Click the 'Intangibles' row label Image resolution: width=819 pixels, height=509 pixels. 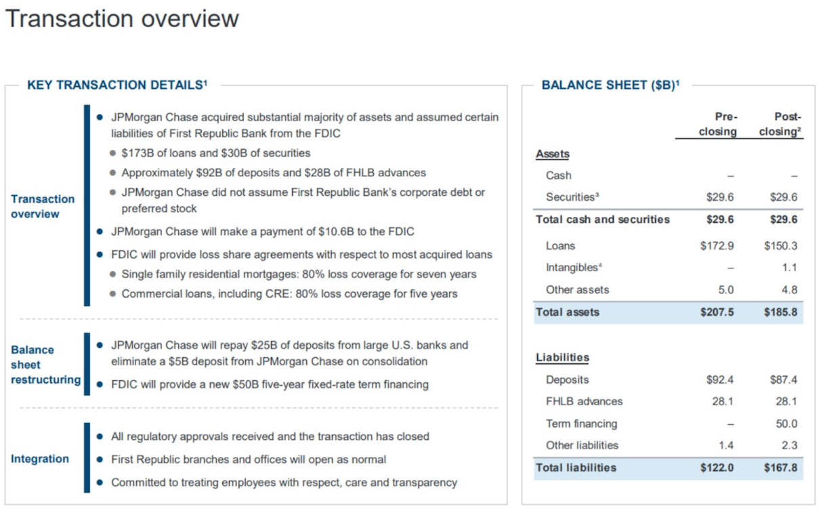click(574, 268)
